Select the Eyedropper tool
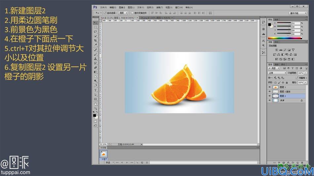 point(96,45)
